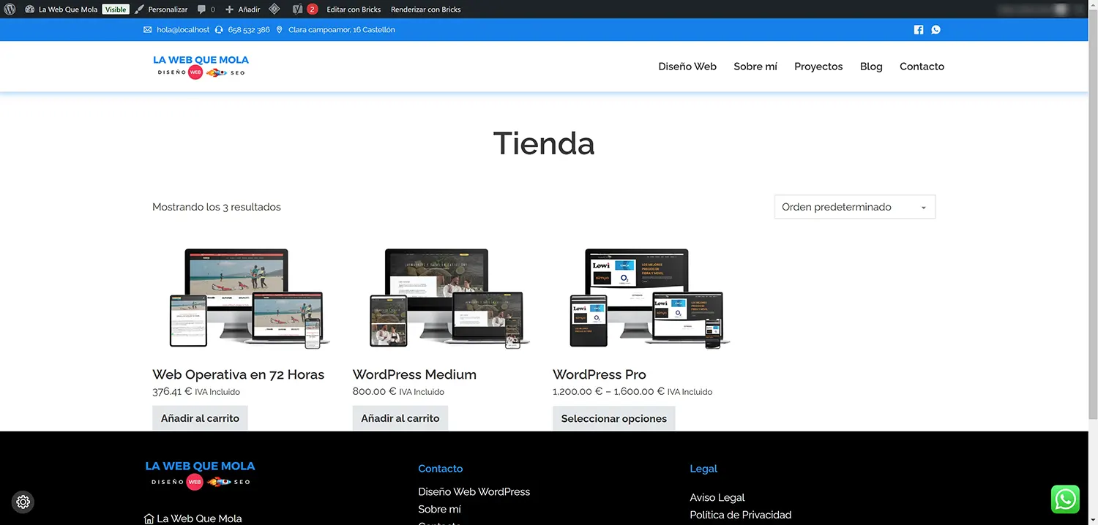Go to Diseño Web page
The image size is (1098, 525).
tap(687, 67)
